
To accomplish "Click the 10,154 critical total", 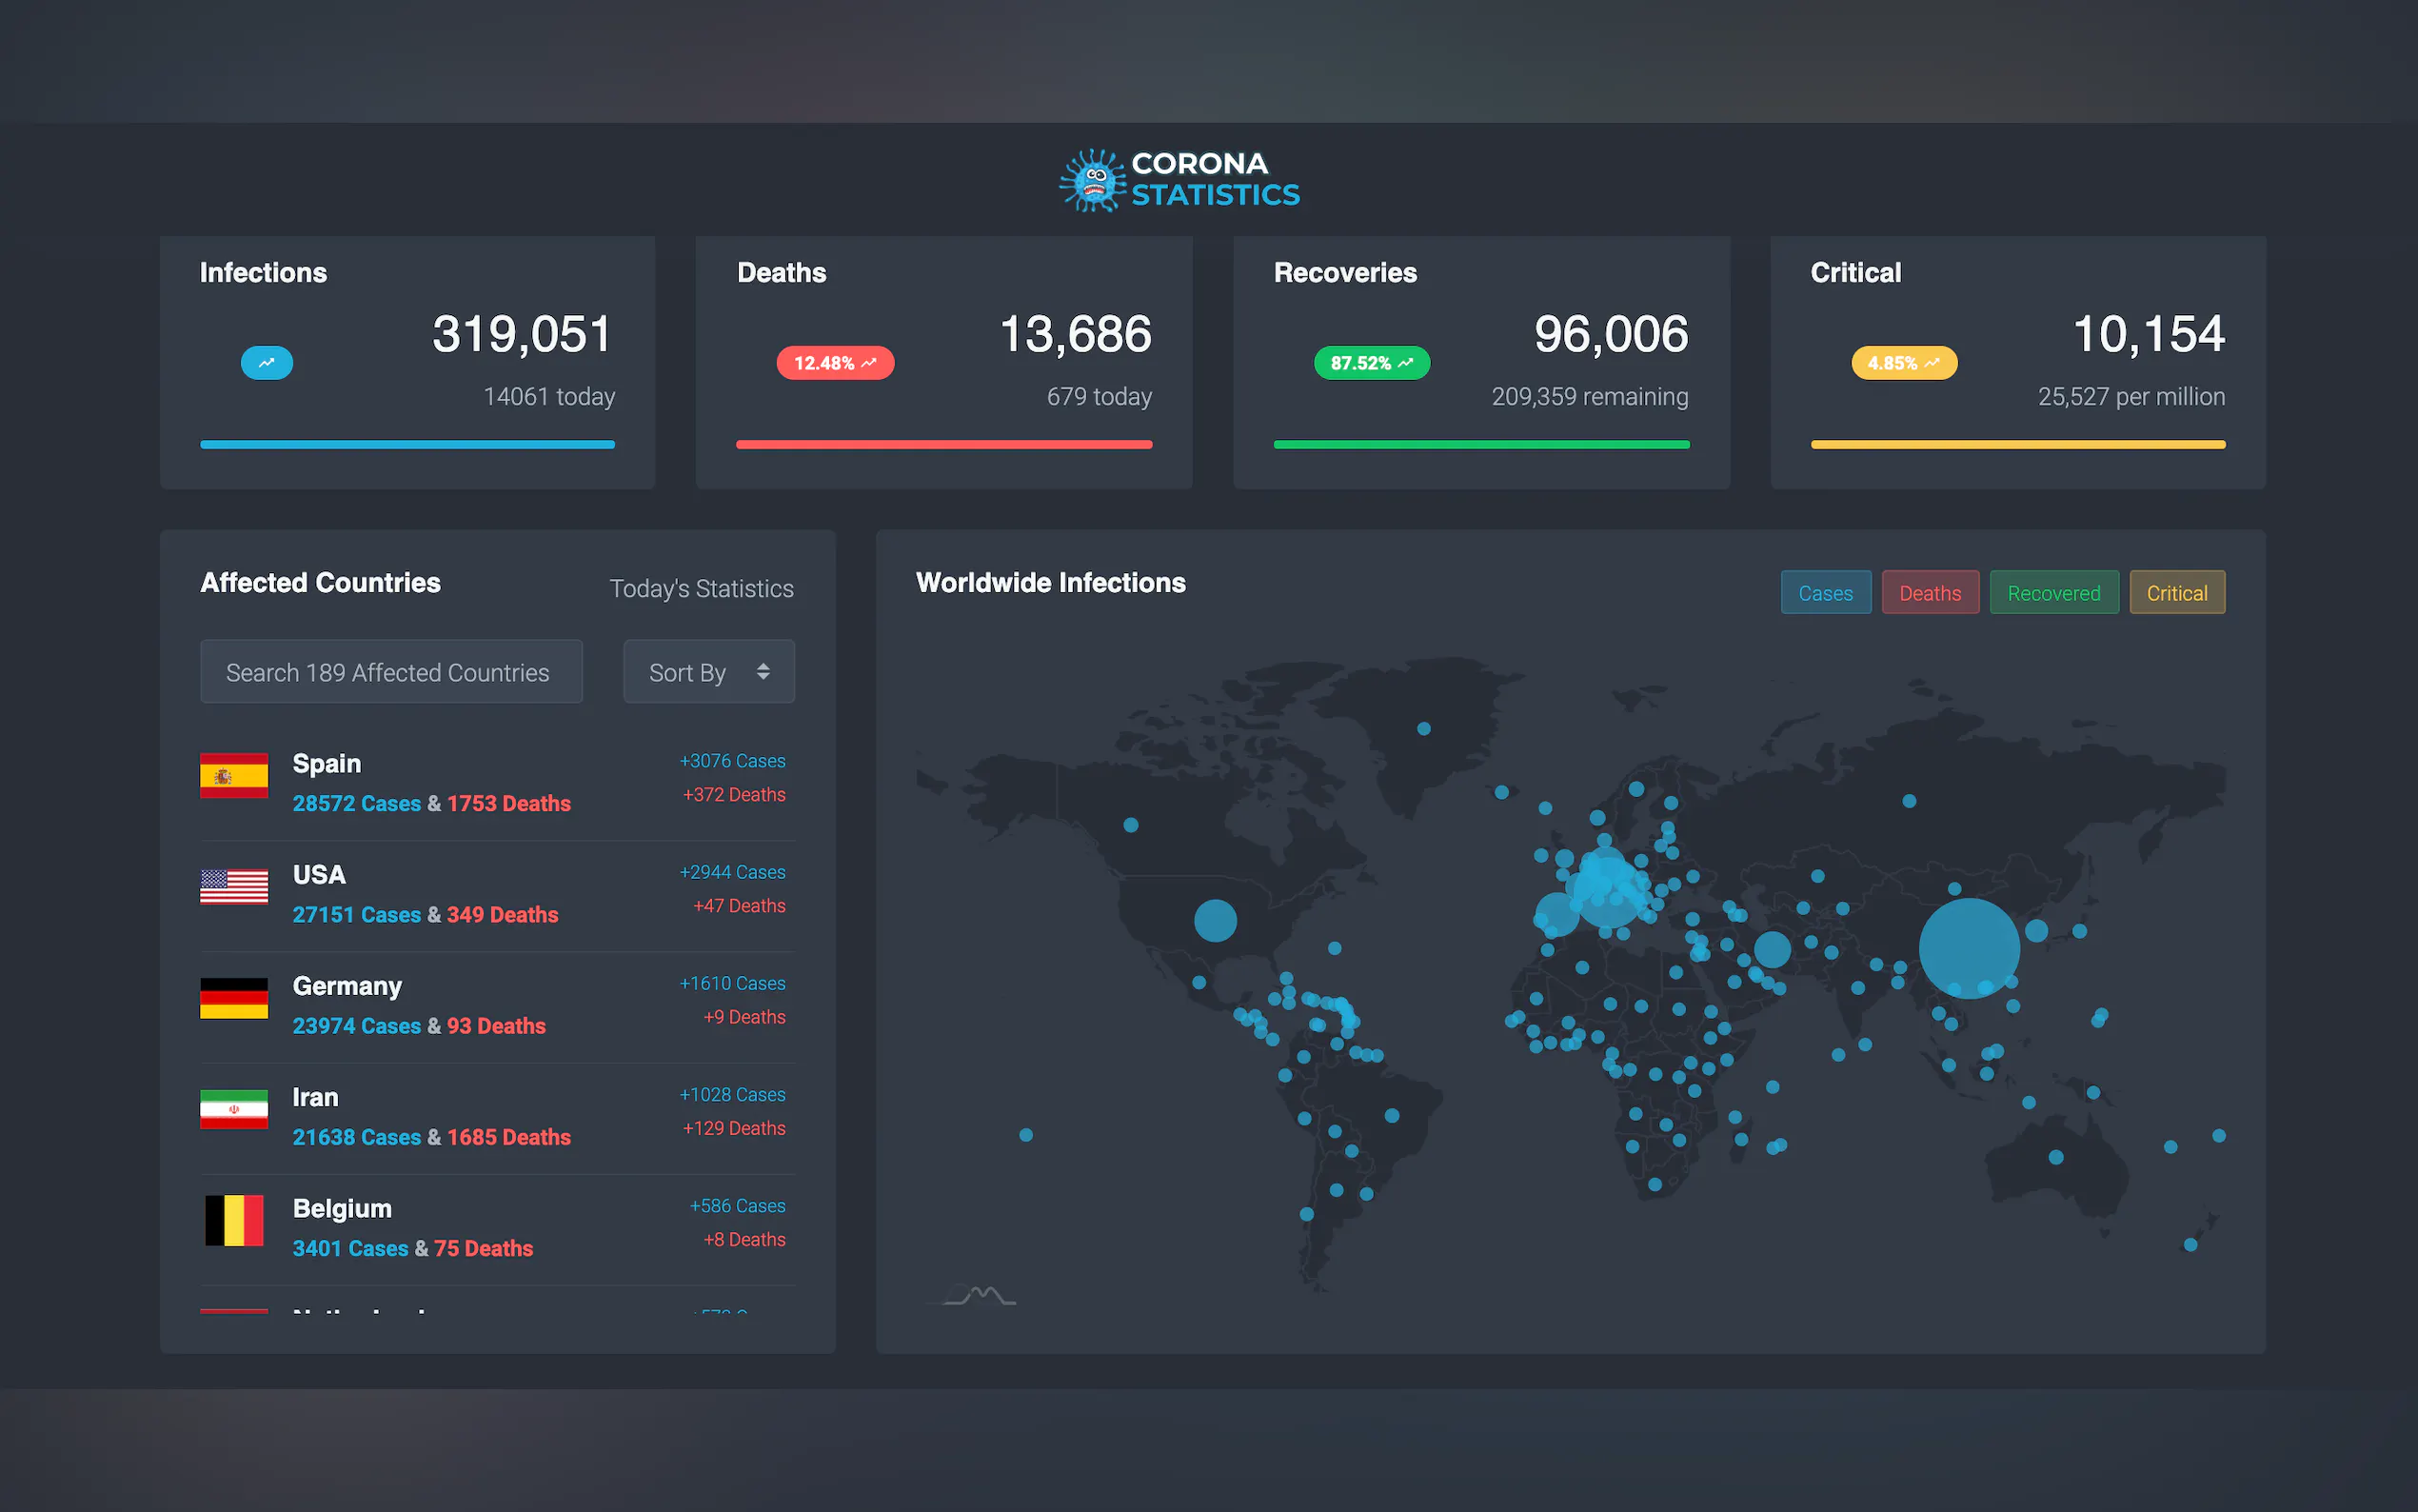I will point(2150,334).
